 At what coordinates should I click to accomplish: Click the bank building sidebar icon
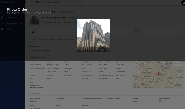(2, 12)
